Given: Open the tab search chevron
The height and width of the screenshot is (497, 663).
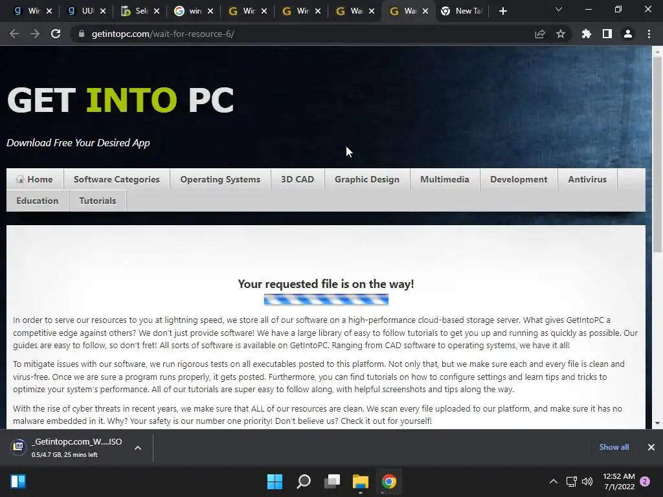Looking at the screenshot, I should pyautogui.click(x=559, y=9).
